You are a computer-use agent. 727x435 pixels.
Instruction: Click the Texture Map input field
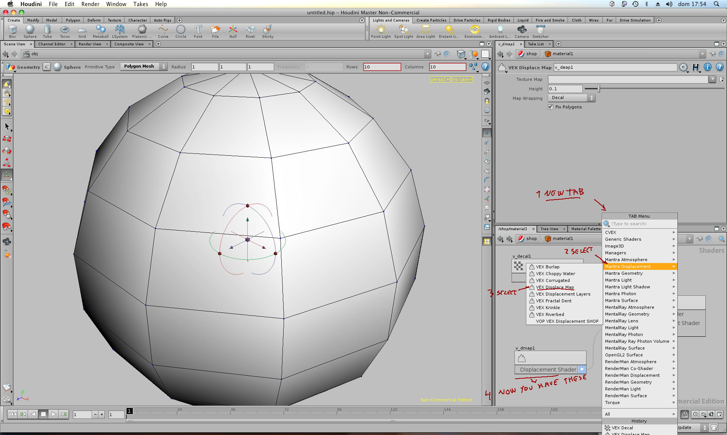[628, 79]
